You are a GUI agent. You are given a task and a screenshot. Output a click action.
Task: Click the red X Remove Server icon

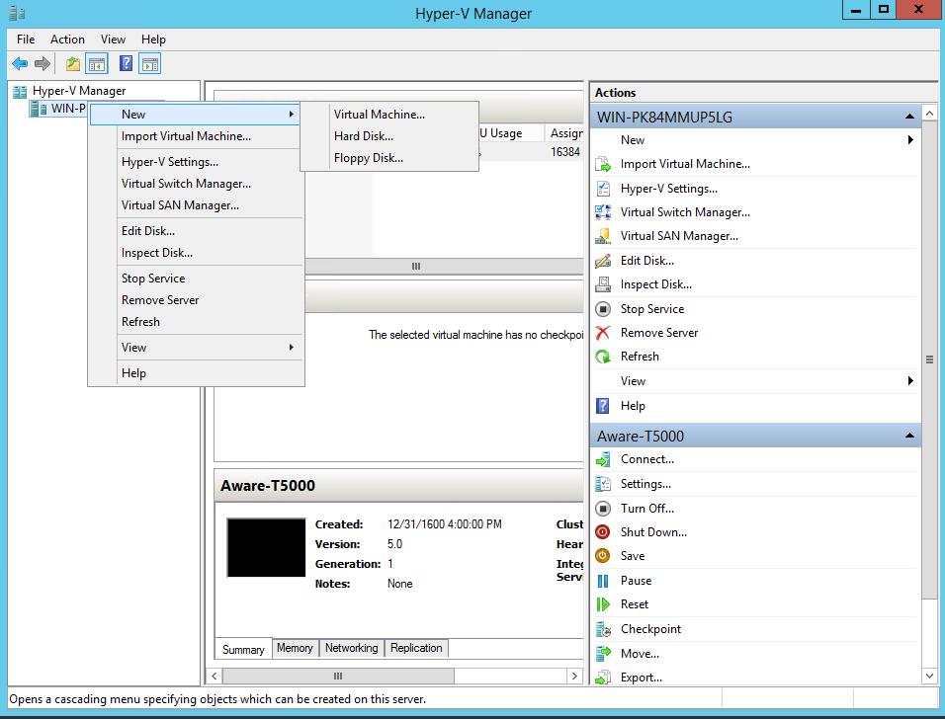pos(603,333)
